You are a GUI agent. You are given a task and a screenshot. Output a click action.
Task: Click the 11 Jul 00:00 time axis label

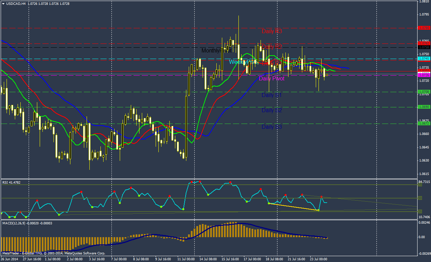(x=187, y=259)
